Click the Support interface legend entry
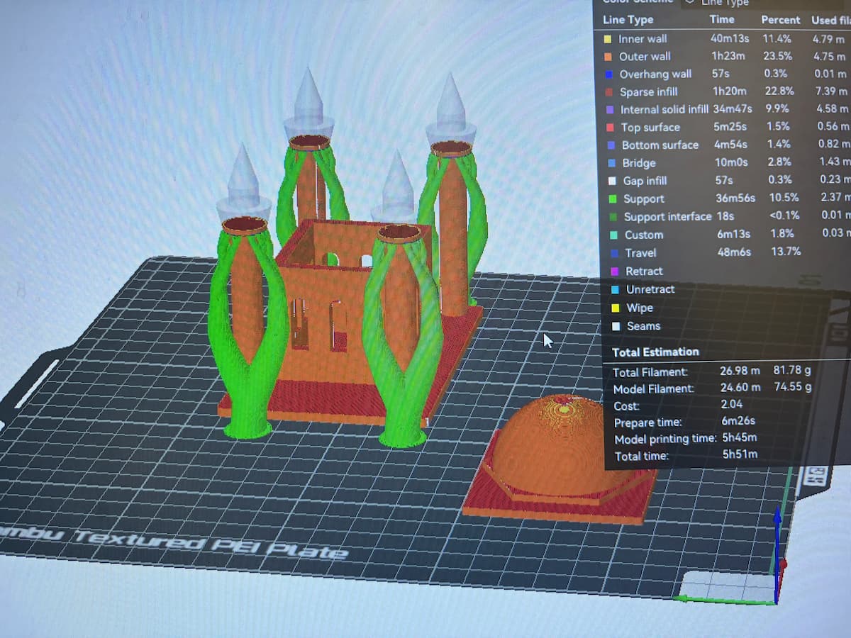The width and height of the screenshot is (851, 638). pos(667,217)
